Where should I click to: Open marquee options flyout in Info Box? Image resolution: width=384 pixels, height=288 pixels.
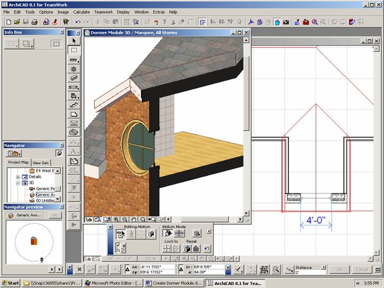point(27,44)
